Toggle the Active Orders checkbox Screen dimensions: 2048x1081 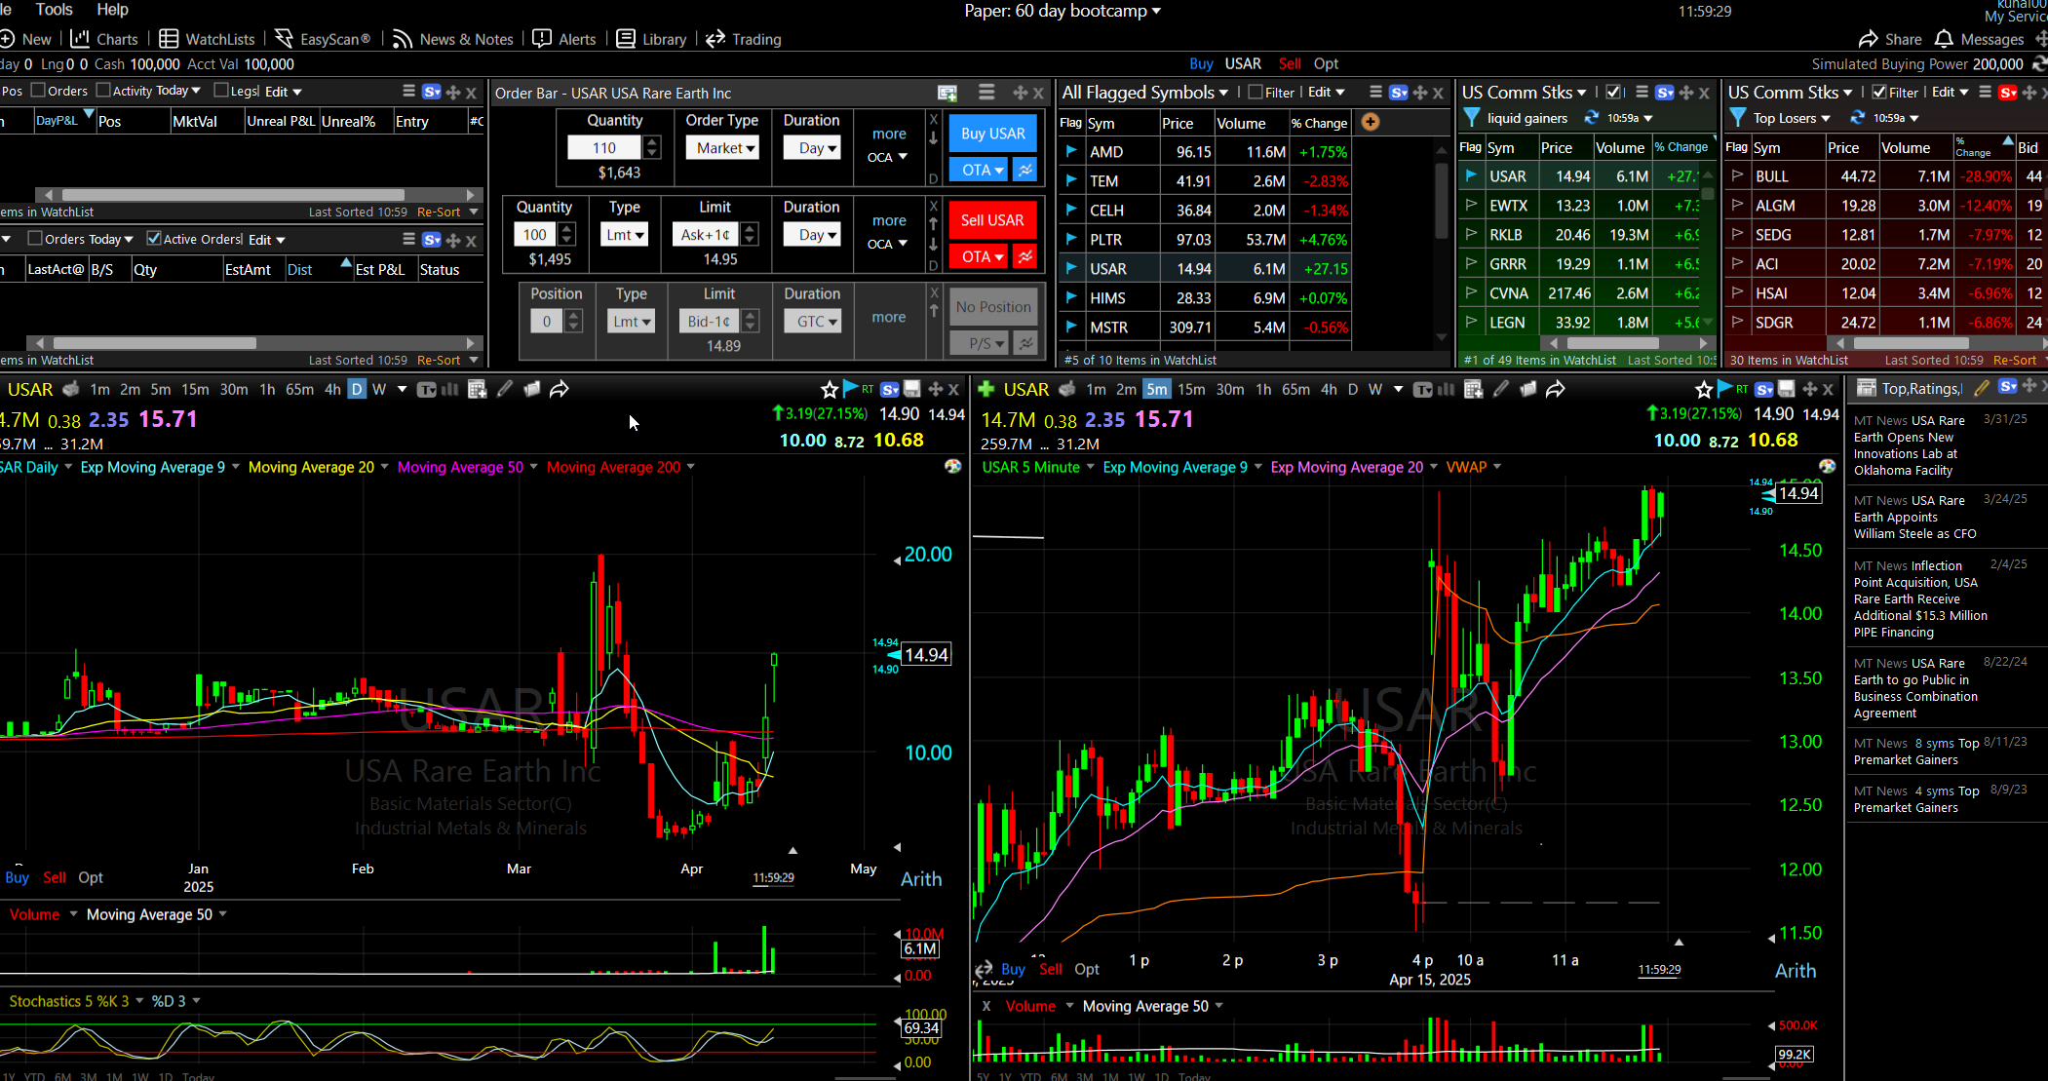(x=153, y=239)
